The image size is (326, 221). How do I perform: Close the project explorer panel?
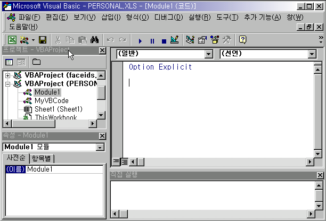(x=102, y=50)
